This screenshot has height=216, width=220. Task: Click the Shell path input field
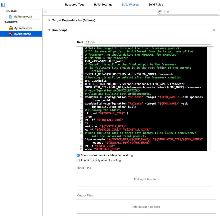[x=148, y=42]
